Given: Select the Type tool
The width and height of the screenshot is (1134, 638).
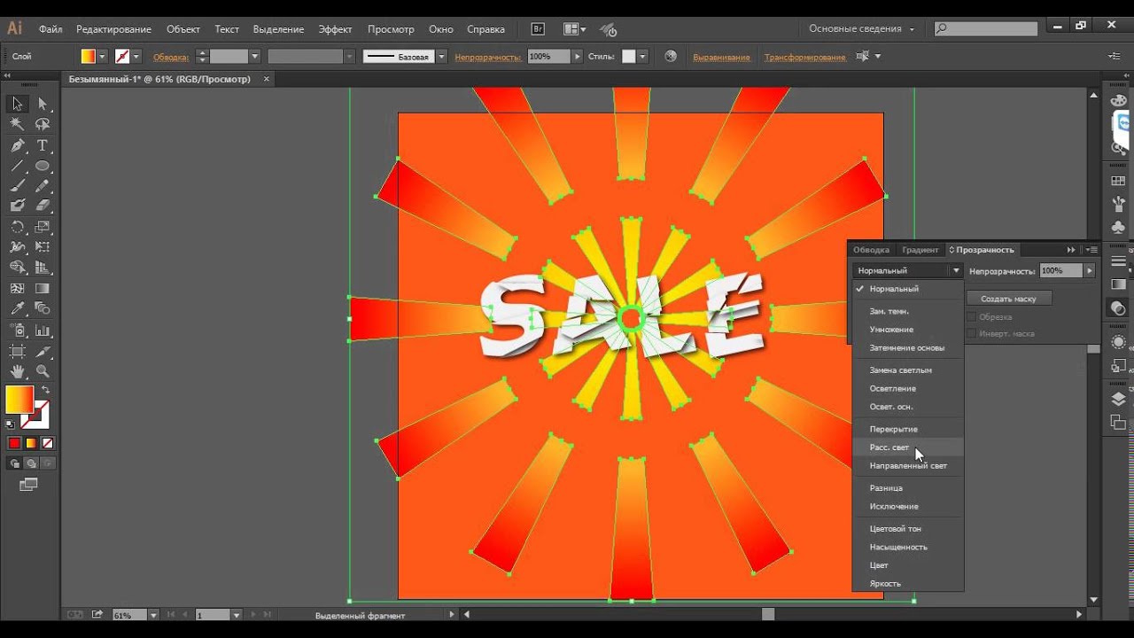Looking at the screenshot, I should coord(43,145).
